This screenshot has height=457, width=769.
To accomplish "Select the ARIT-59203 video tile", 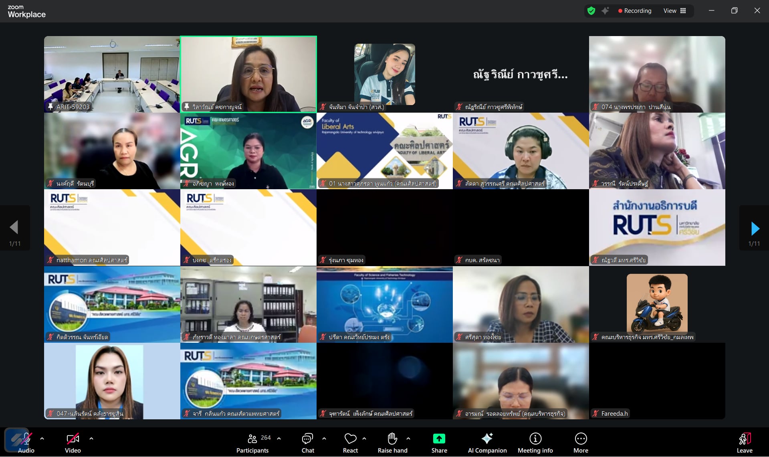I will (x=112, y=74).
